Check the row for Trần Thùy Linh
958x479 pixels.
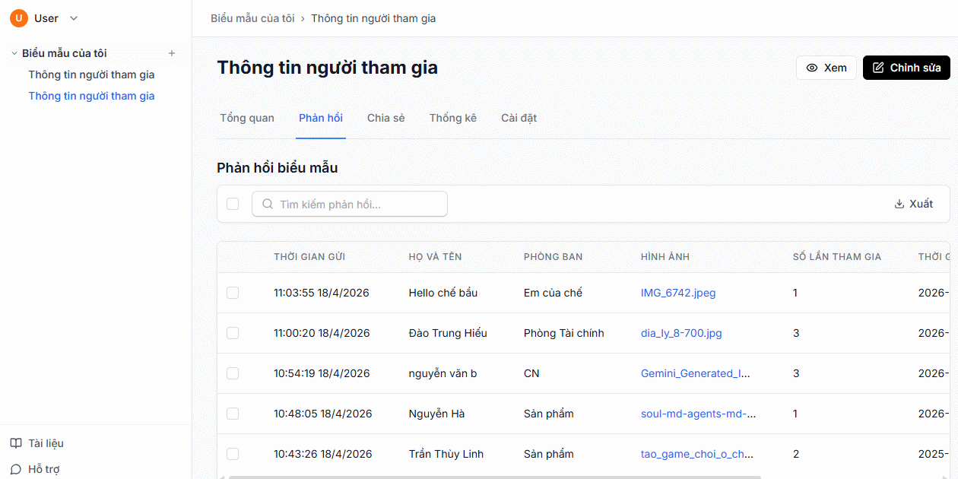[x=233, y=454]
